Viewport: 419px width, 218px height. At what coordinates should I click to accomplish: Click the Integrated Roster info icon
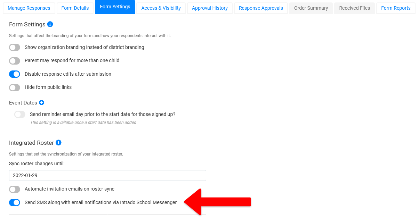58,143
